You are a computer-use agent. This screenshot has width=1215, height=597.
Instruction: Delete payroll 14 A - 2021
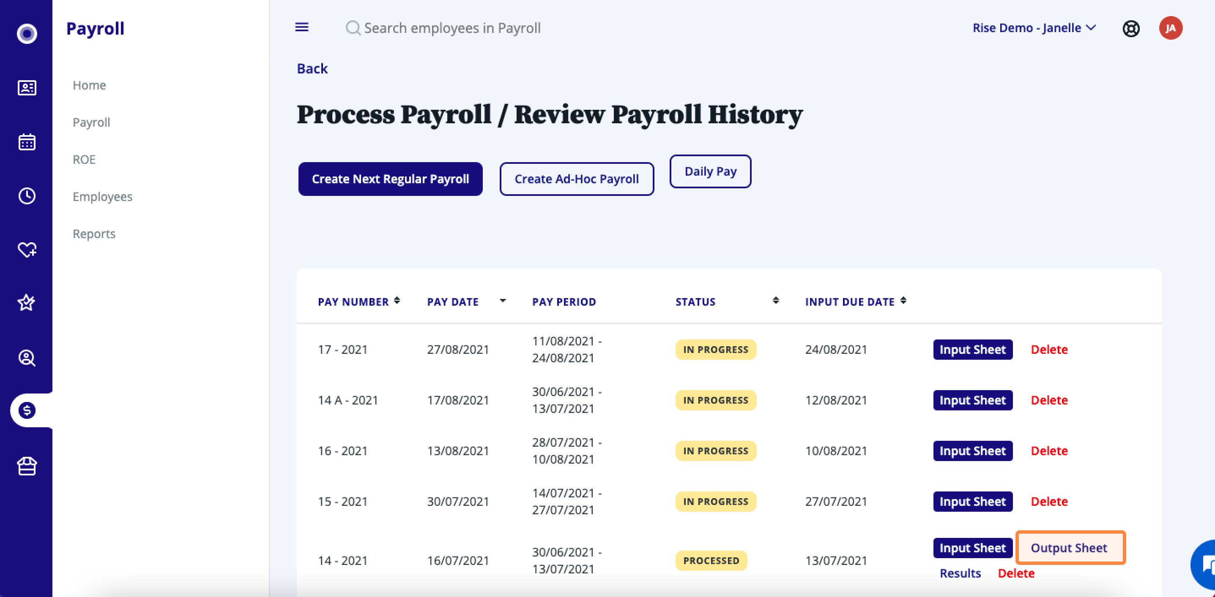1049,400
